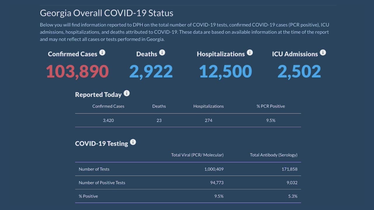Select the Number of Tests row label
The image size is (374, 210).
(x=94, y=169)
